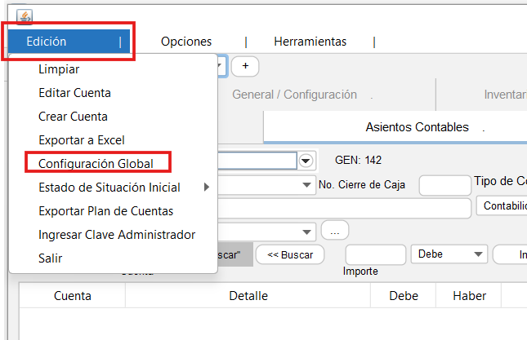Switch to General / Configuración tab
Viewport: 527px width, 340px height.
point(294,95)
